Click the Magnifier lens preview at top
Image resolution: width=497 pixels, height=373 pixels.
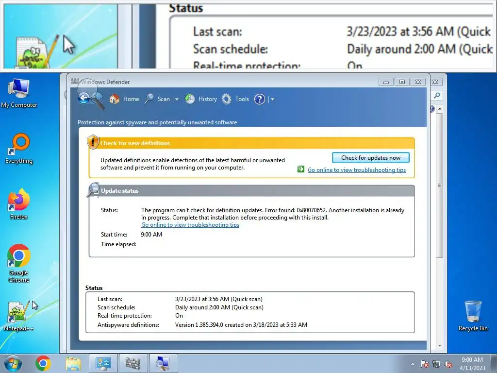click(x=248, y=35)
